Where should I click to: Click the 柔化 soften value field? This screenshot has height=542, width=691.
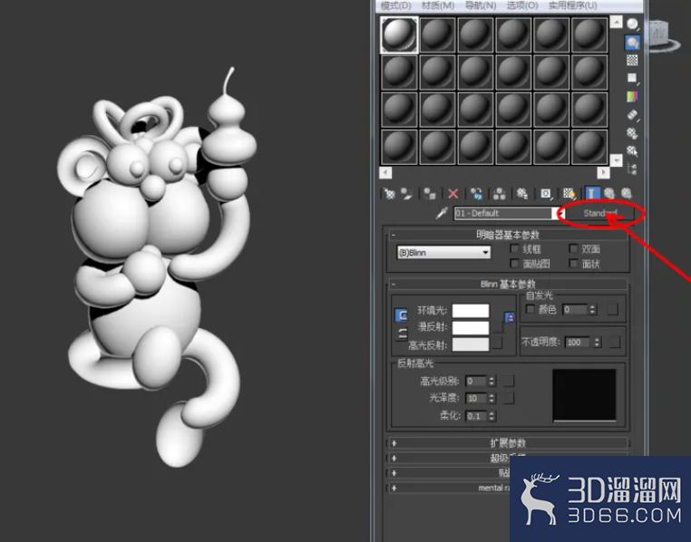(477, 416)
